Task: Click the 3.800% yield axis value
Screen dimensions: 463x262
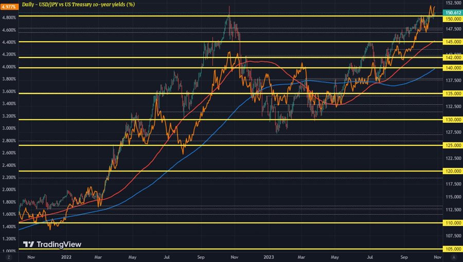Action: coord(9,79)
